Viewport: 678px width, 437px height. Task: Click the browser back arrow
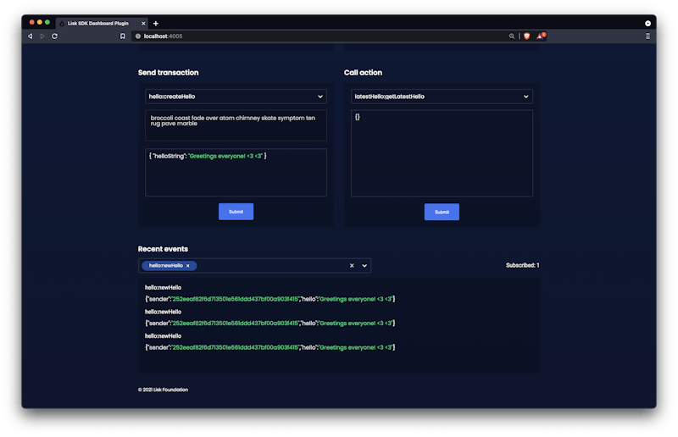(x=31, y=36)
